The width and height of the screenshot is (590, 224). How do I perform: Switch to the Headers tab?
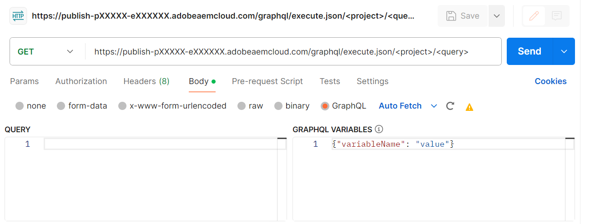pos(146,81)
